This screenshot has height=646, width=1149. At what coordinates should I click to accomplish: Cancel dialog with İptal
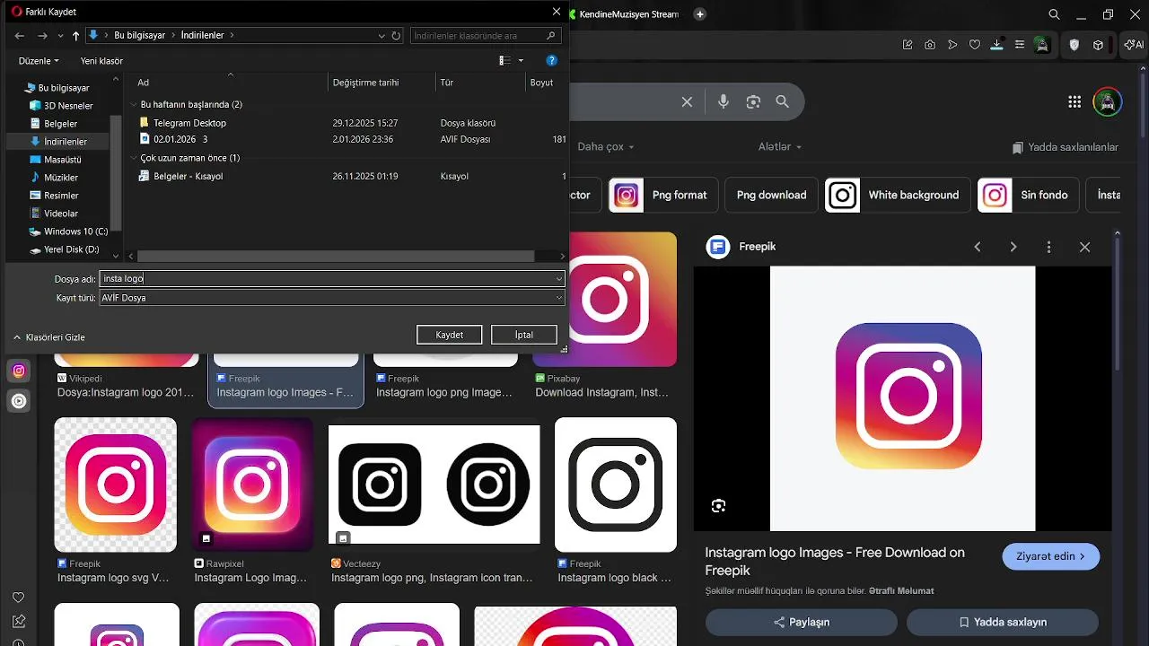click(x=524, y=335)
